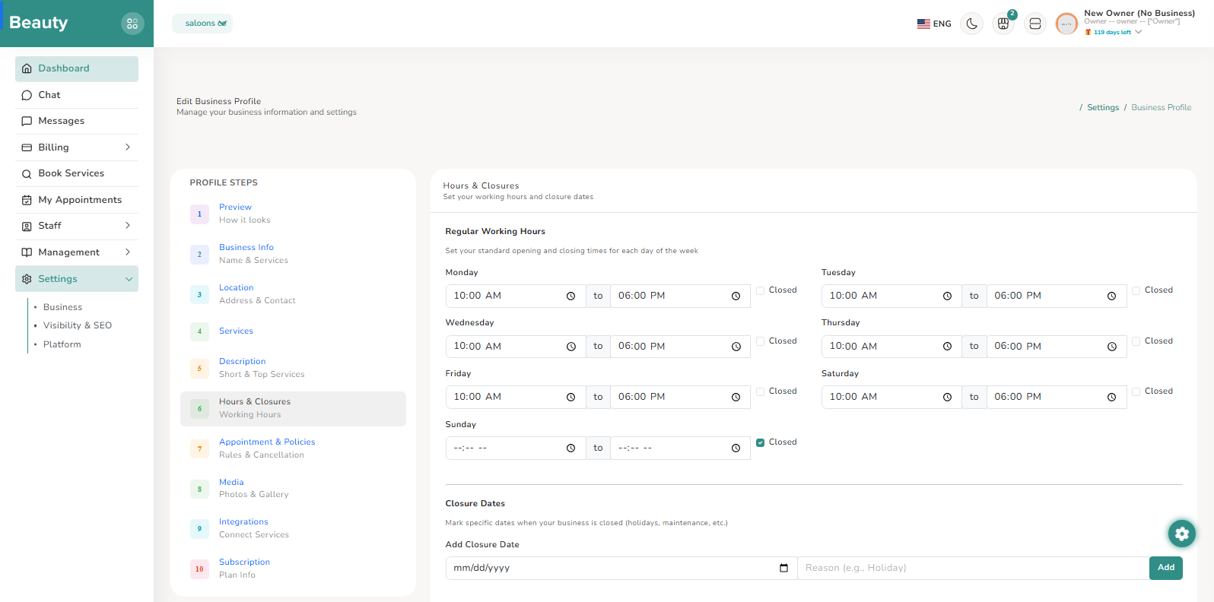Mark Wednesday as Closed
1214x602 pixels.
pyautogui.click(x=760, y=341)
